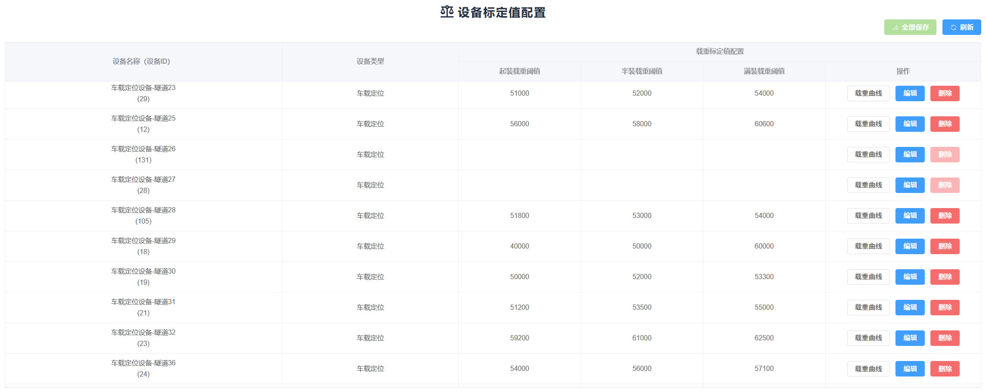Open 载重曲线 for device 隧道23
The image size is (986, 392).
coord(868,93)
